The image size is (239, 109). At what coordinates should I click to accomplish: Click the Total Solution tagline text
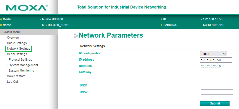[x=122, y=7]
